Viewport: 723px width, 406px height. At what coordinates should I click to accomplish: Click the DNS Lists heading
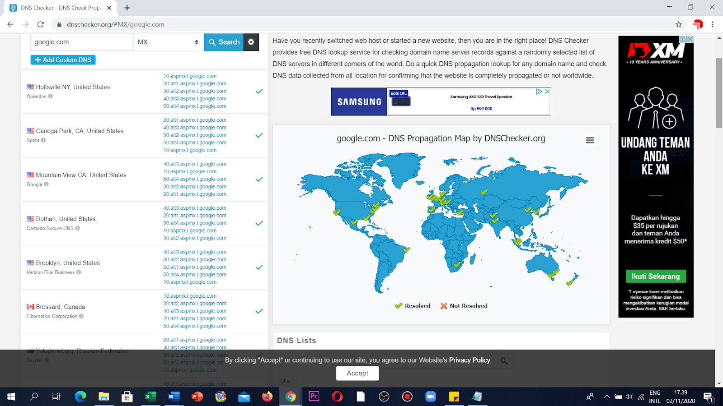(x=296, y=341)
